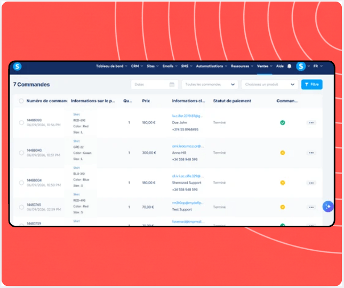Open Shirt product link for BLU-310

click(x=76, y=168)
